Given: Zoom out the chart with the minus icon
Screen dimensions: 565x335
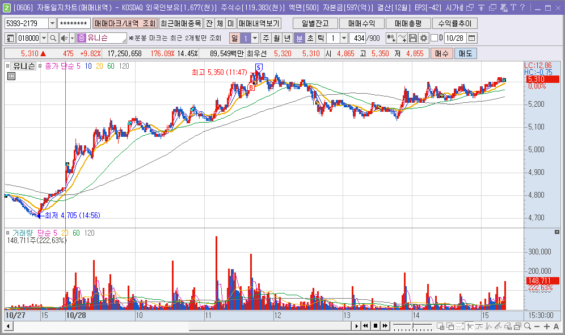Looking at the screenshot, I should click(x=537, y=326).
